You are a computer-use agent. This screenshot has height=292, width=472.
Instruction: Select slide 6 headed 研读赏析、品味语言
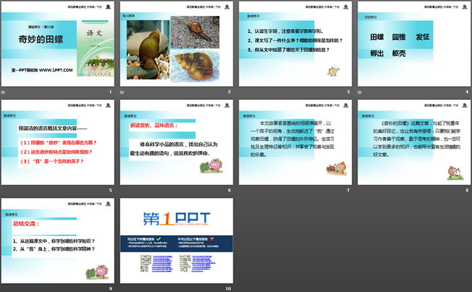[177, 142]
